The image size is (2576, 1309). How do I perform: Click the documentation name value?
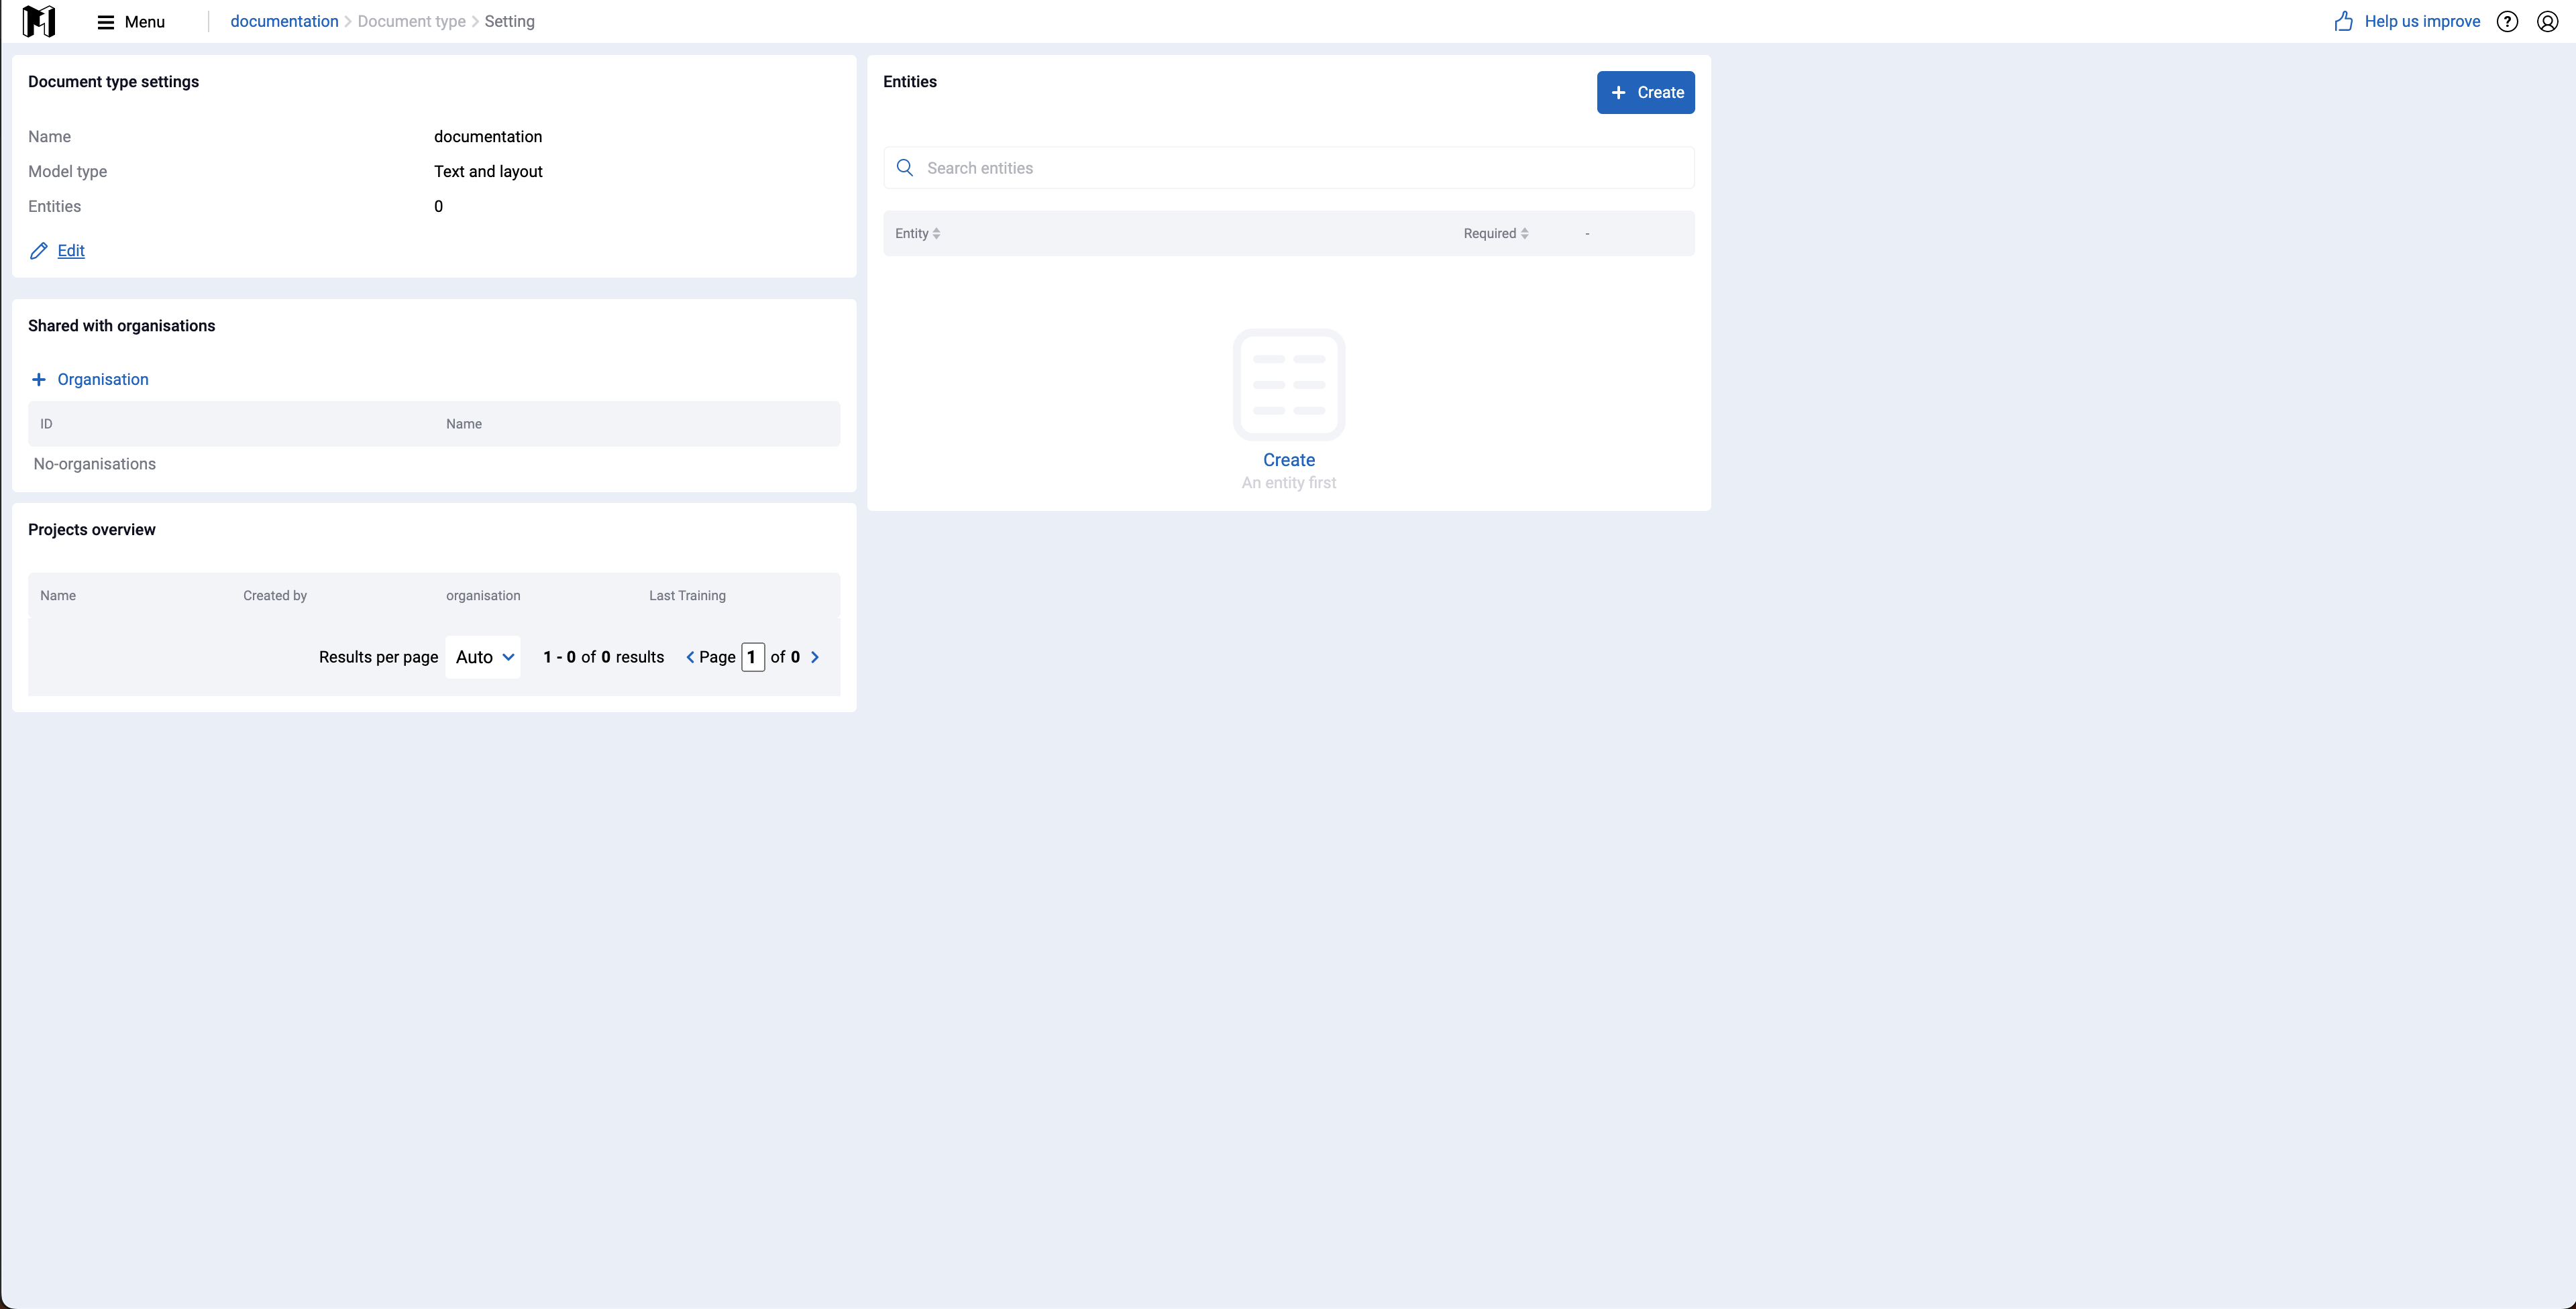click(x=488, y=136)
